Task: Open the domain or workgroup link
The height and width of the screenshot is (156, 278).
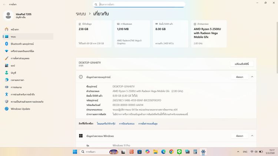Action: click(106, 123)
